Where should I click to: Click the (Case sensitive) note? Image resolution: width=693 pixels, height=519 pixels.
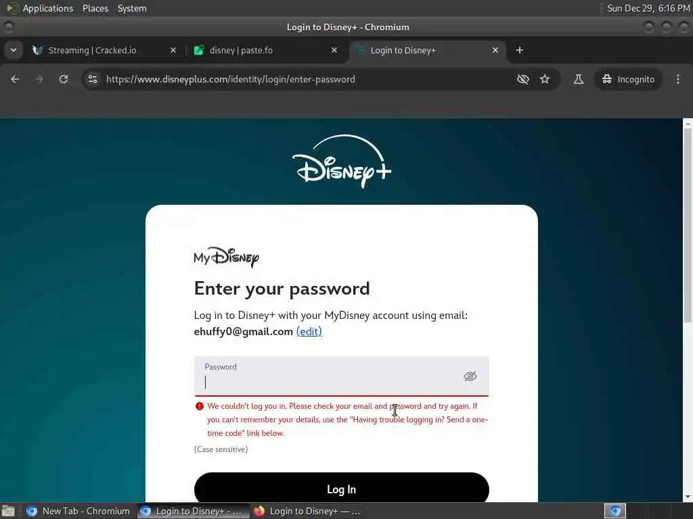(221, 449)
